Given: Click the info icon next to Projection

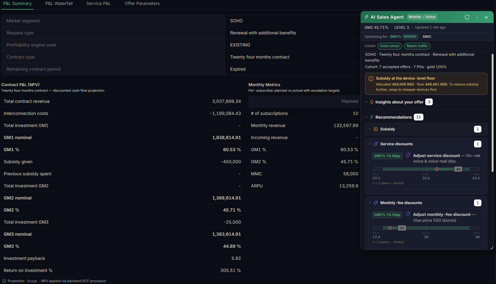Looking at the screenshot, I should 4,281.
